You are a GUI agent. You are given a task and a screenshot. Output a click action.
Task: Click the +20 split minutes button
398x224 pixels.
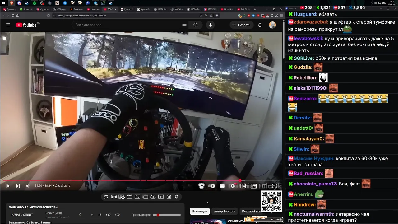tap(117, 215)
